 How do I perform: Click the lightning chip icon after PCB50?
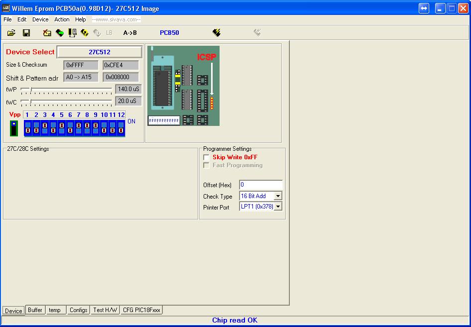216,33
